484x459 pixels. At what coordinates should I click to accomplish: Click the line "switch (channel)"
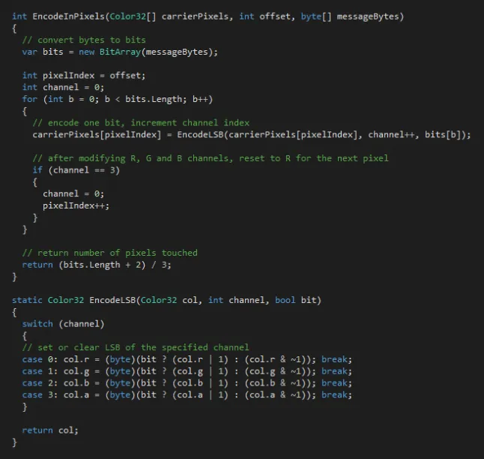click(x=63, y=324)
